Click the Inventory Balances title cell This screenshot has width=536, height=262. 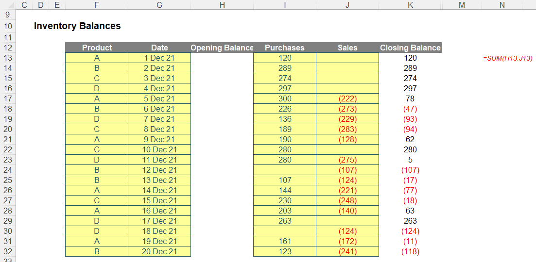[x=77, y=26]
